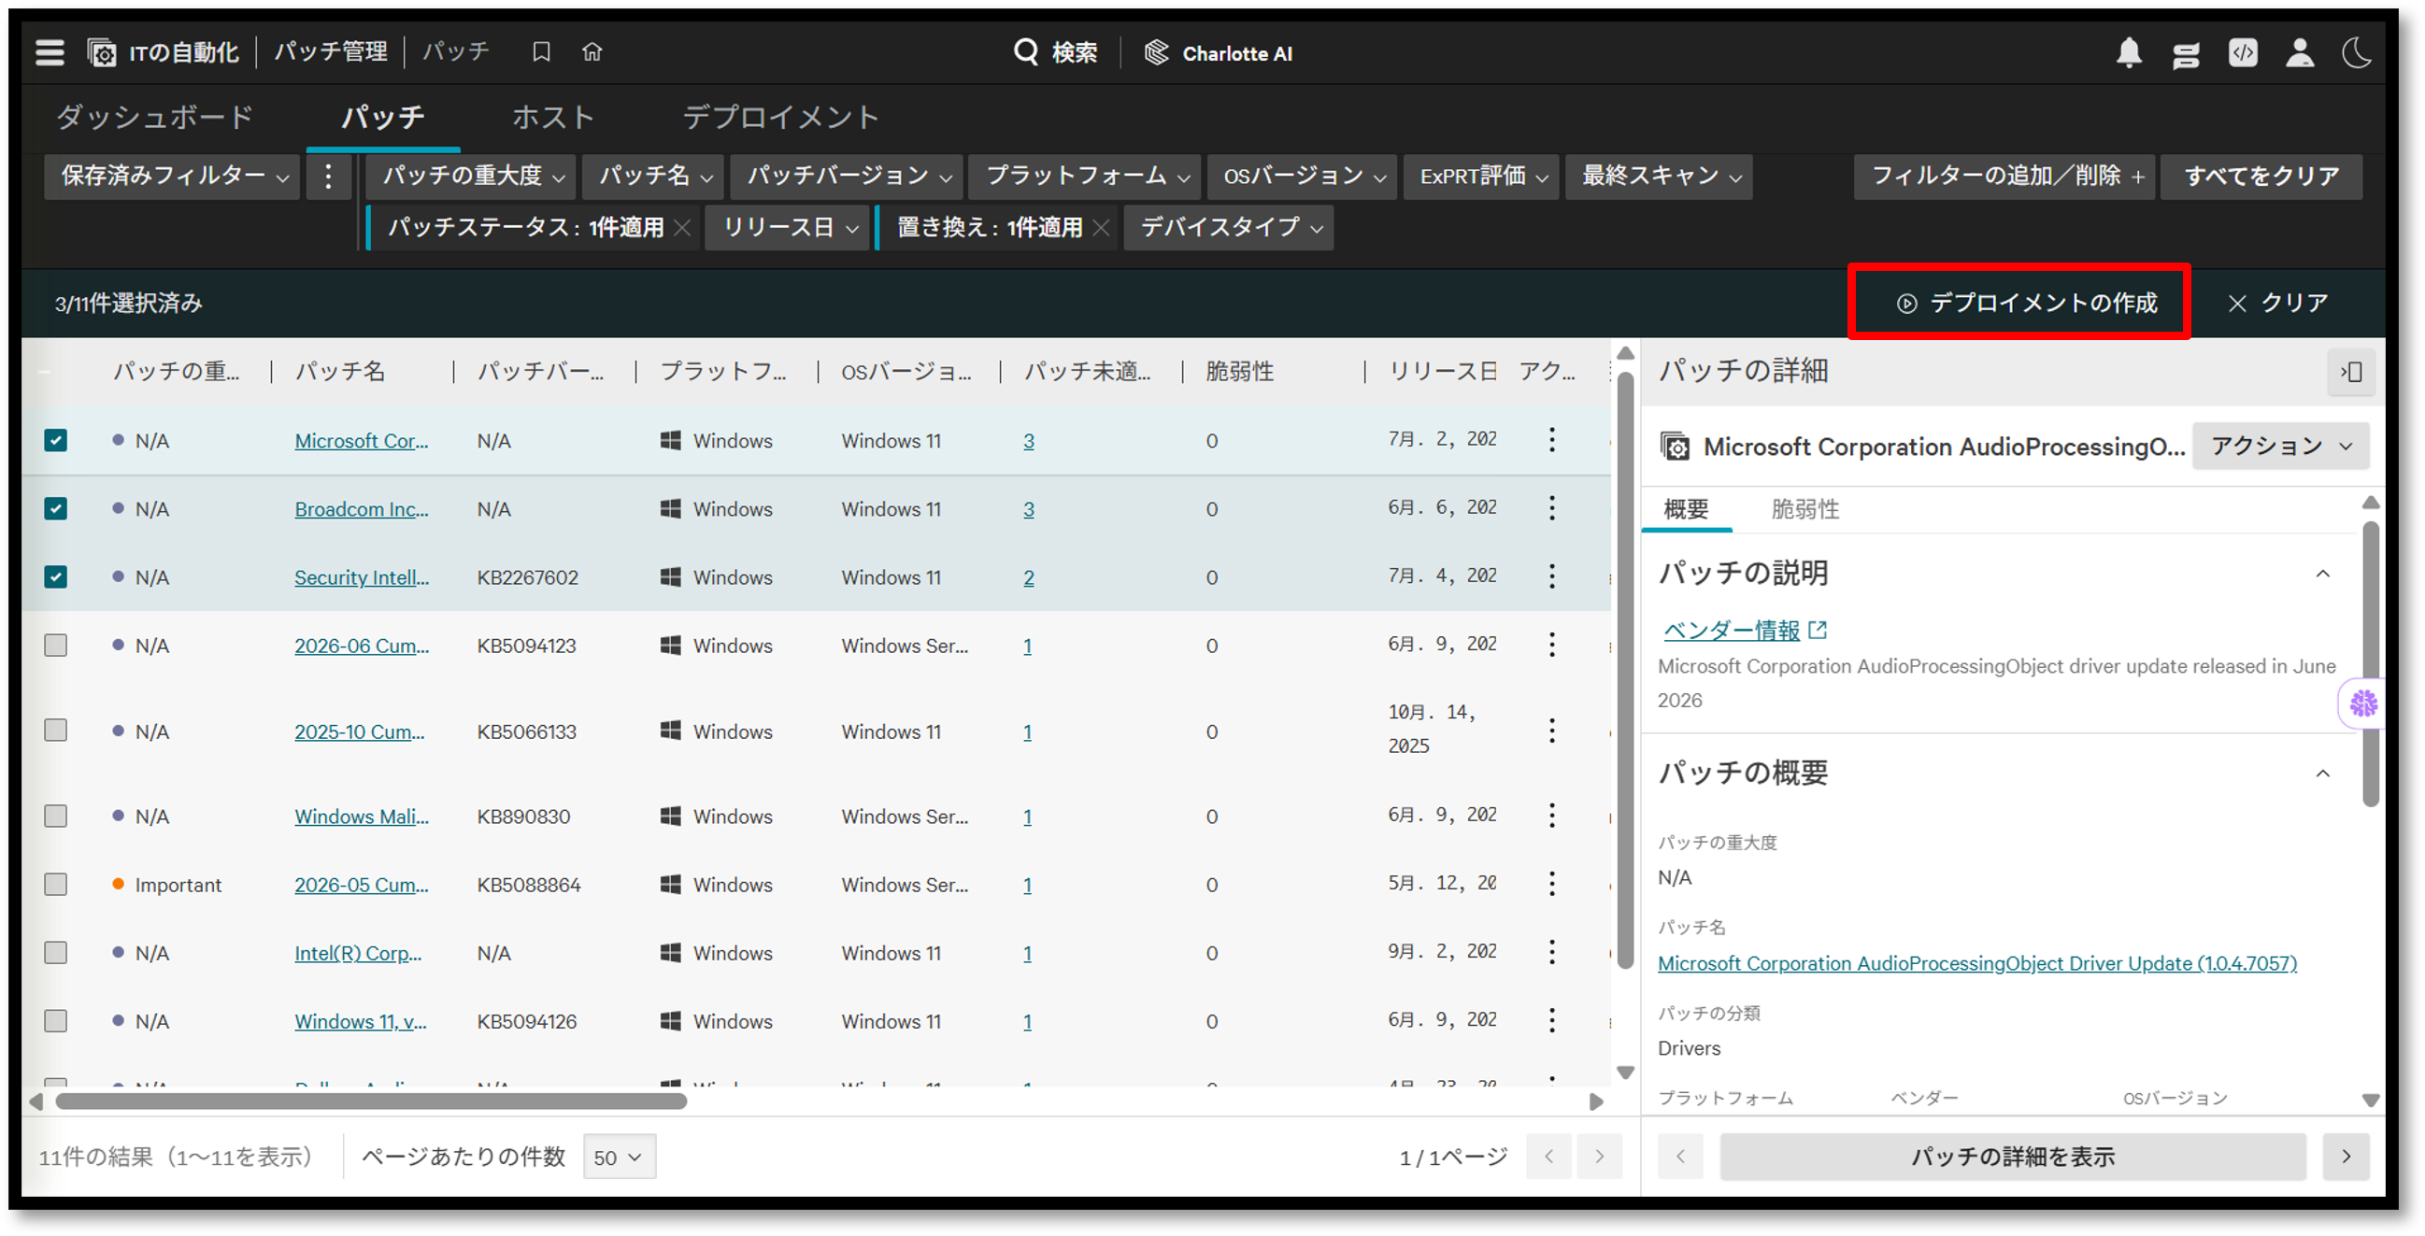Viewport: 2425px width, 1236px height.
Task: Open the OSバージョン filter dropdown
Action: tap(1303, 176)
